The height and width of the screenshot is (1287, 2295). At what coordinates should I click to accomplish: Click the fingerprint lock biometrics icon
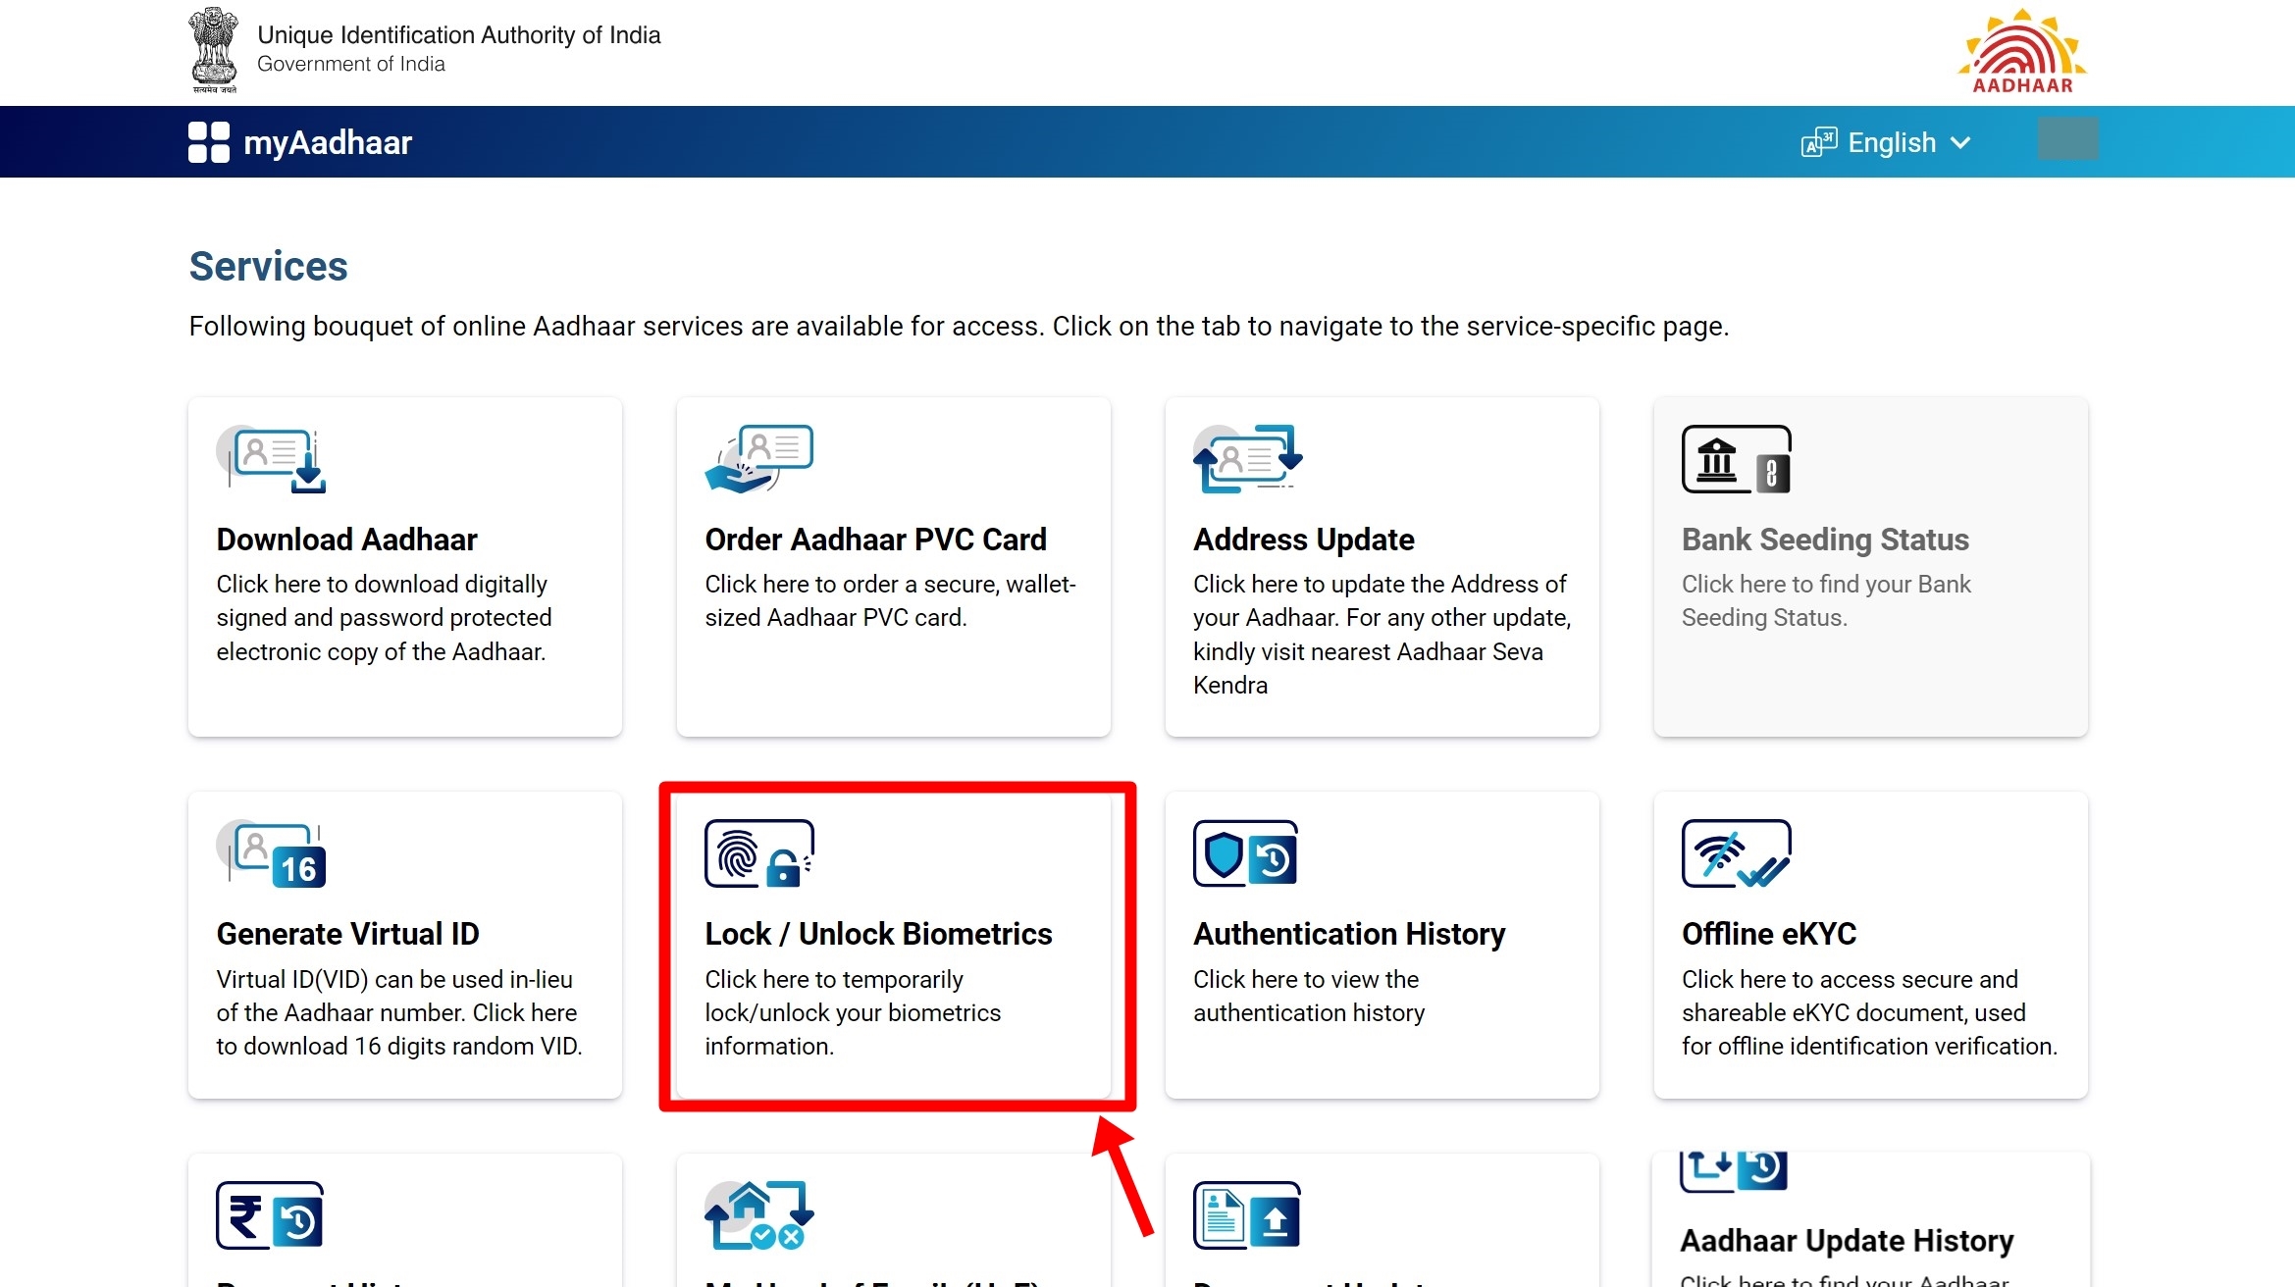pyautogui.click(x=759, y=854)
